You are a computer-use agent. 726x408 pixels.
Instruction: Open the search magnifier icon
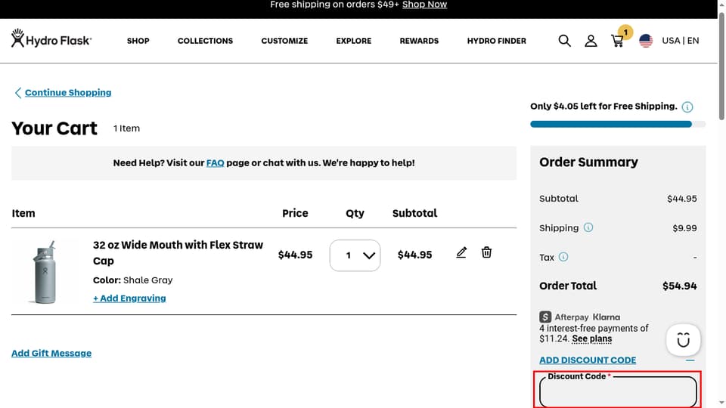tap(564, 41)
